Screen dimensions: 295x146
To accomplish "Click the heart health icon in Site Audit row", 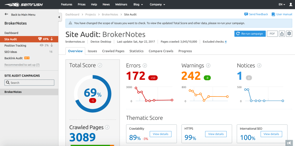I will [40, 39].
